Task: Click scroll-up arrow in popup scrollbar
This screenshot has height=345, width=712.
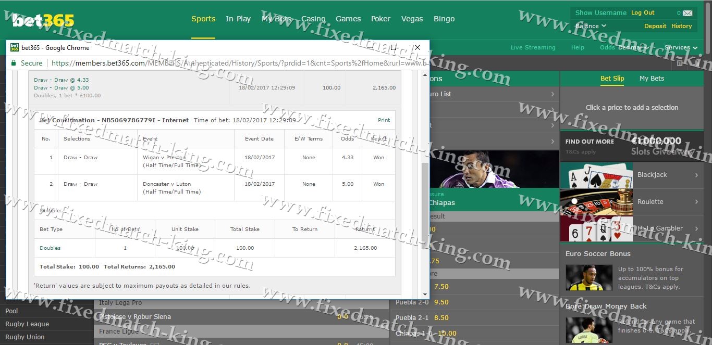Action: (425, 75)
